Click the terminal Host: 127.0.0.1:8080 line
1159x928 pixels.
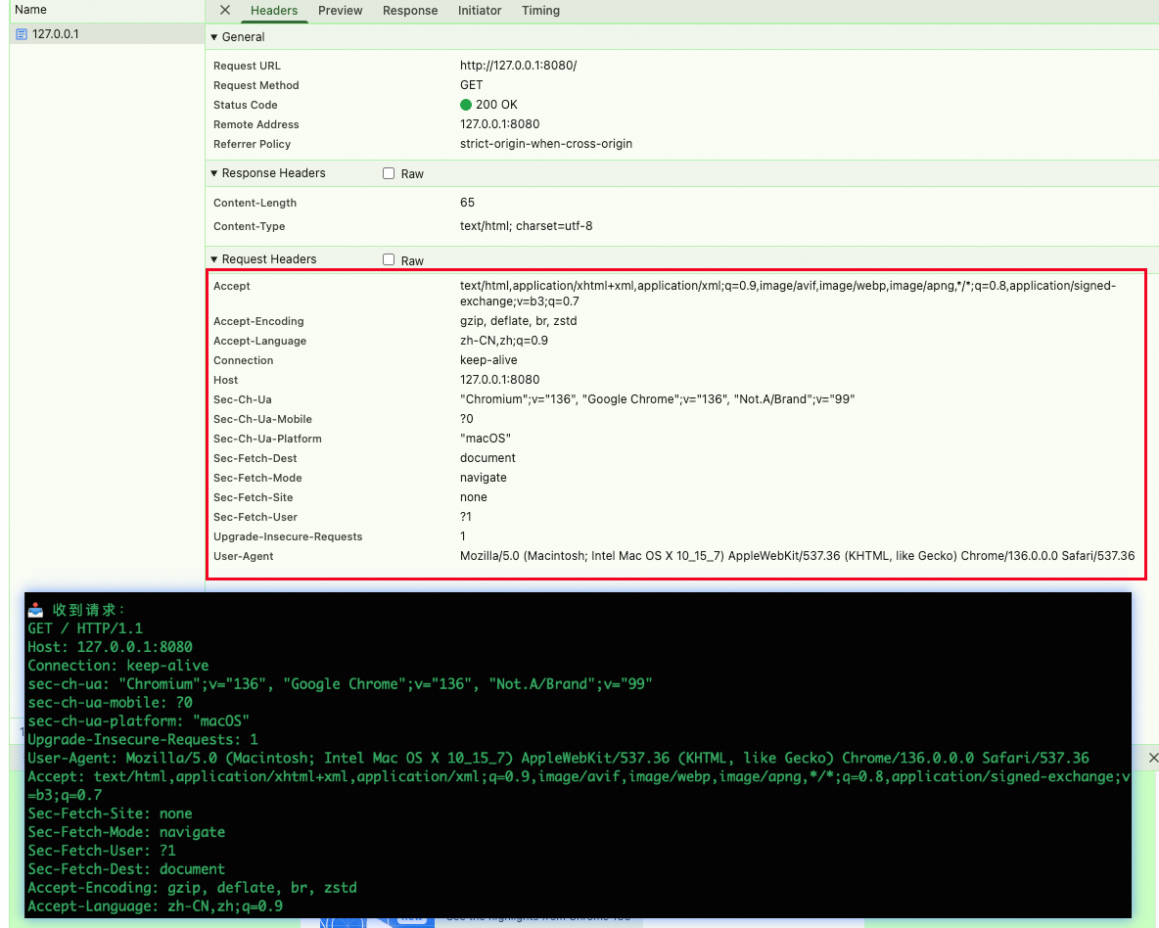pos(111,647)
